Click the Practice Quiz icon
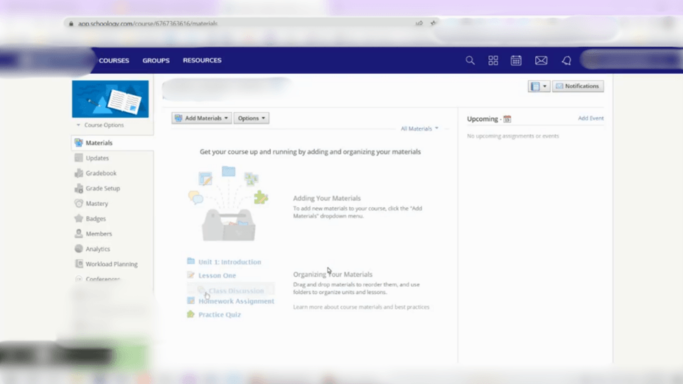Screen dimensions: 683x384 tap(190, 314)
